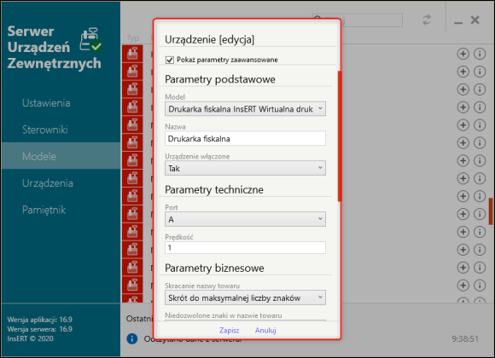Click the blue info icon in status bar
Screen dimensions: 495x358
[132, 338]
